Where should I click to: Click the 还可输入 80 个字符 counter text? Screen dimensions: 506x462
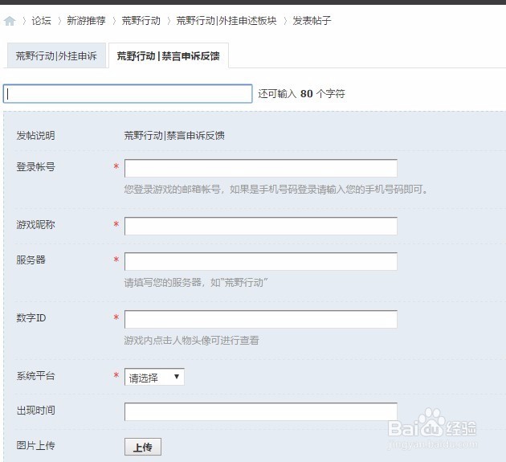[x=301, y=94]
